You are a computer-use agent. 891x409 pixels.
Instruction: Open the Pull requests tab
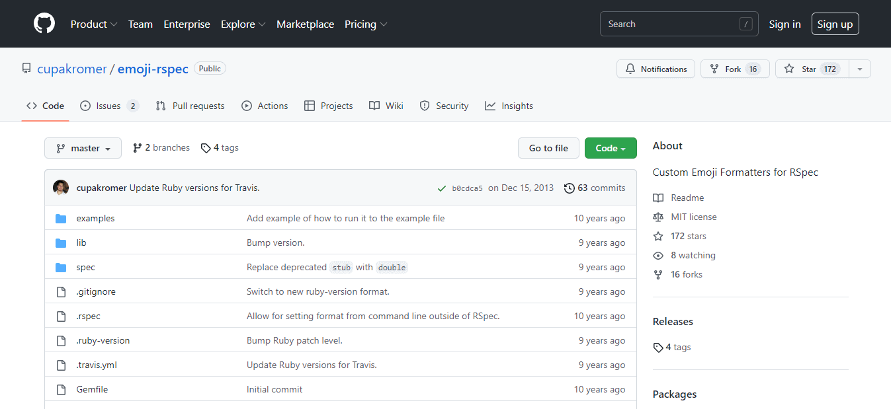191,106
